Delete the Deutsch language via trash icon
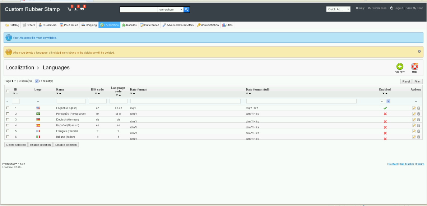Image resolution: width=427 pixels, height=206 pixels. [x=418, y=119]
